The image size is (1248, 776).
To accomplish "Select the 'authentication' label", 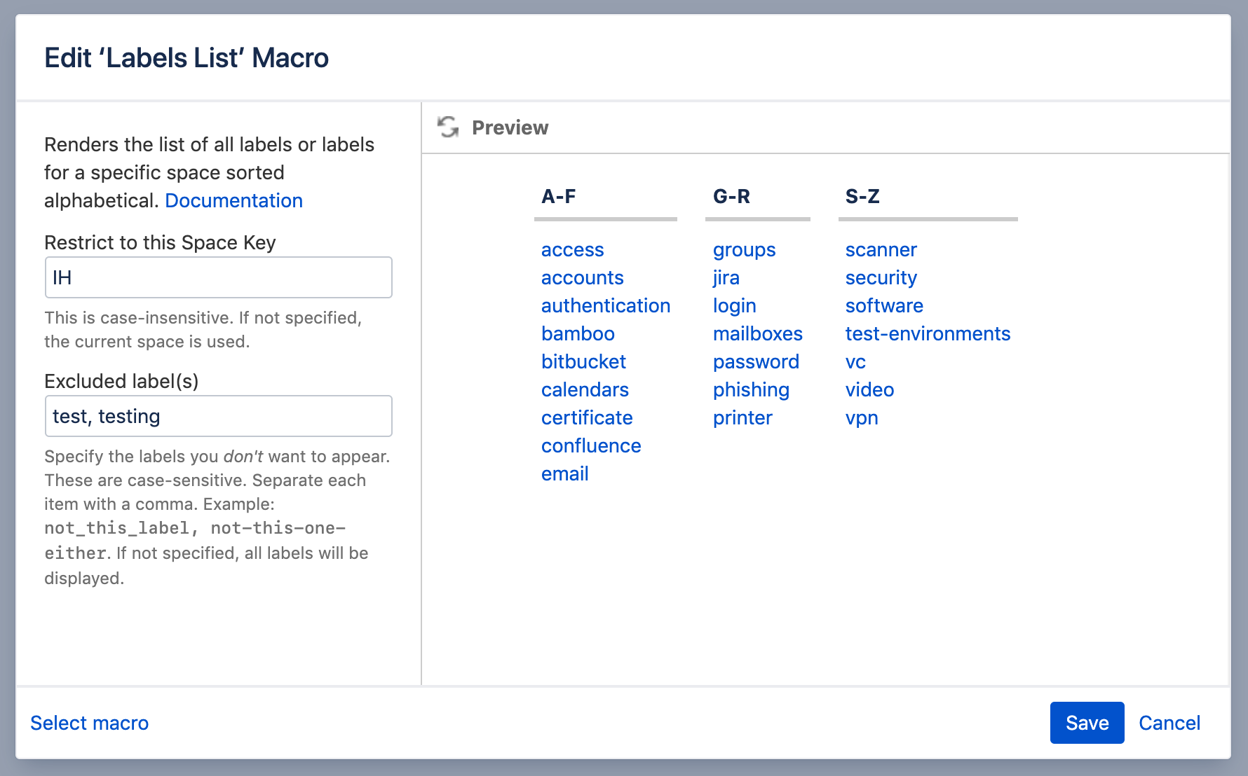I will (x=606, y=306).
